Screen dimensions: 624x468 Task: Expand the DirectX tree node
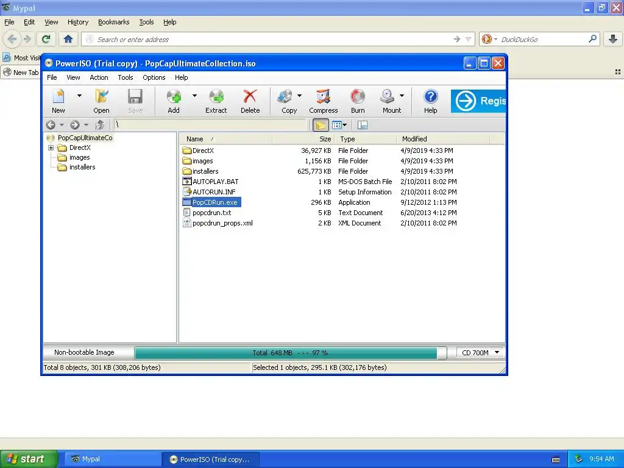click(x=51, y=147)
